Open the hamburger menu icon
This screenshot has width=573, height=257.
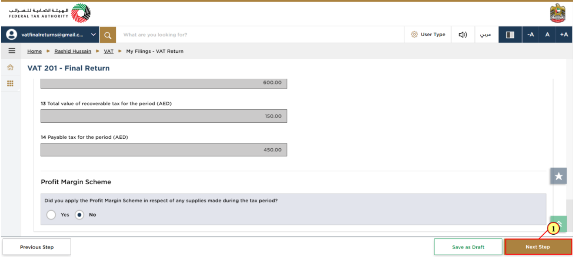pyautogui.click(x=12, y=51)
